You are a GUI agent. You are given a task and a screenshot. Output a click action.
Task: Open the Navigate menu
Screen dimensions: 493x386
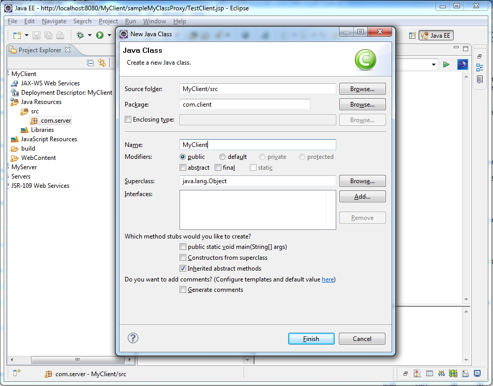(x=54, y=21)
